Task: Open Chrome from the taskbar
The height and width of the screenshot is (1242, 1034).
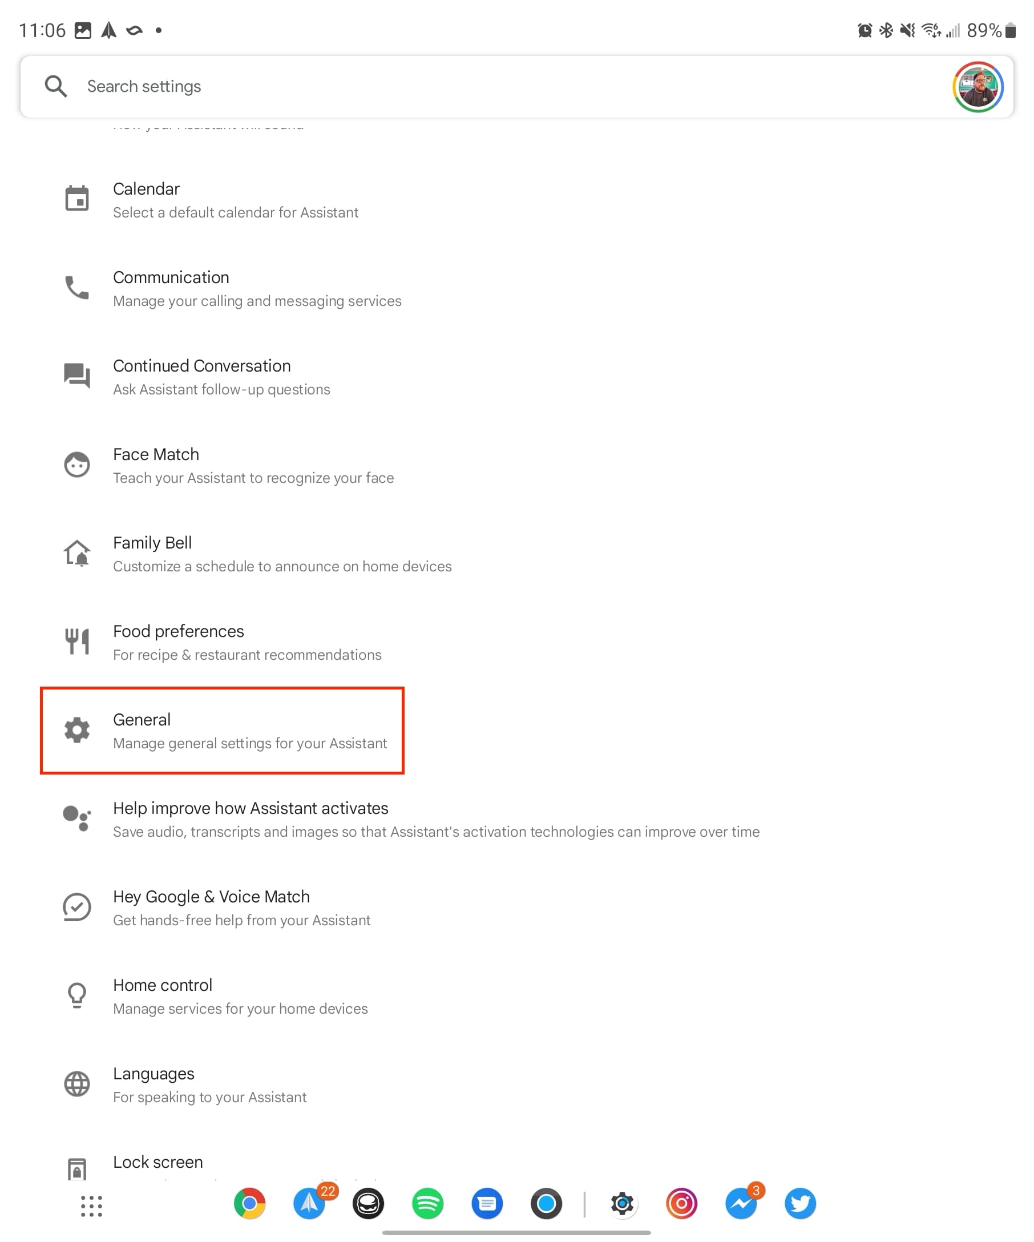Action: pos(249,1204)
